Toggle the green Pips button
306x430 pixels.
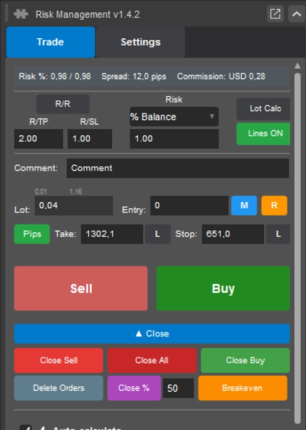point(32,234)
